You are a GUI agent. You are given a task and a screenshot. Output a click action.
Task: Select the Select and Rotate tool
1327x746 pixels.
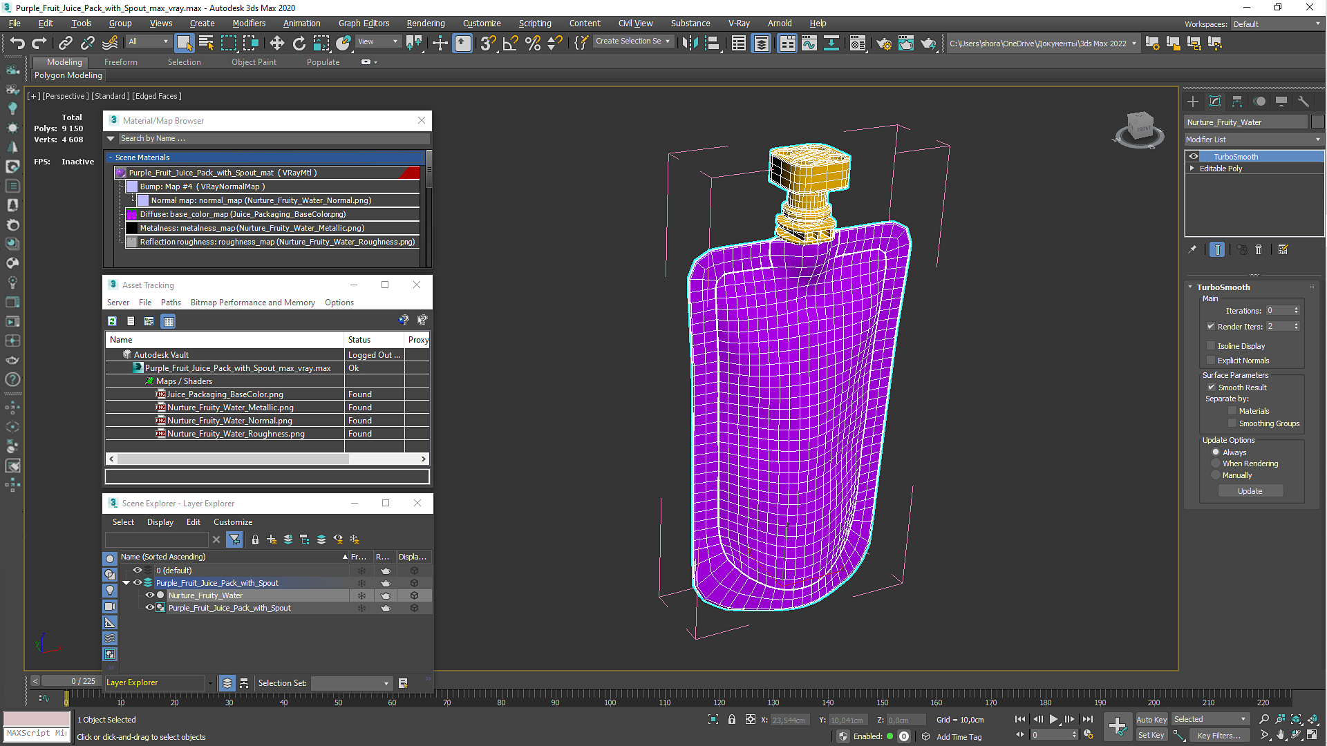[299, 43]
